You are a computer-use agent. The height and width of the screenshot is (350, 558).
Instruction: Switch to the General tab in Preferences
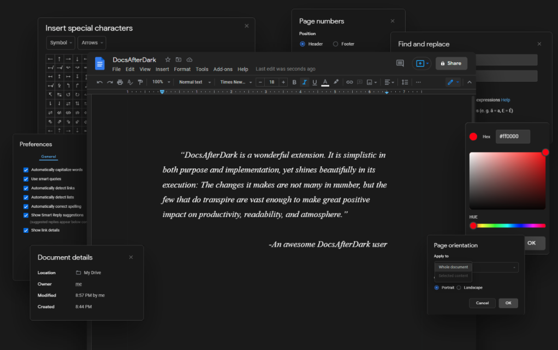49,156
